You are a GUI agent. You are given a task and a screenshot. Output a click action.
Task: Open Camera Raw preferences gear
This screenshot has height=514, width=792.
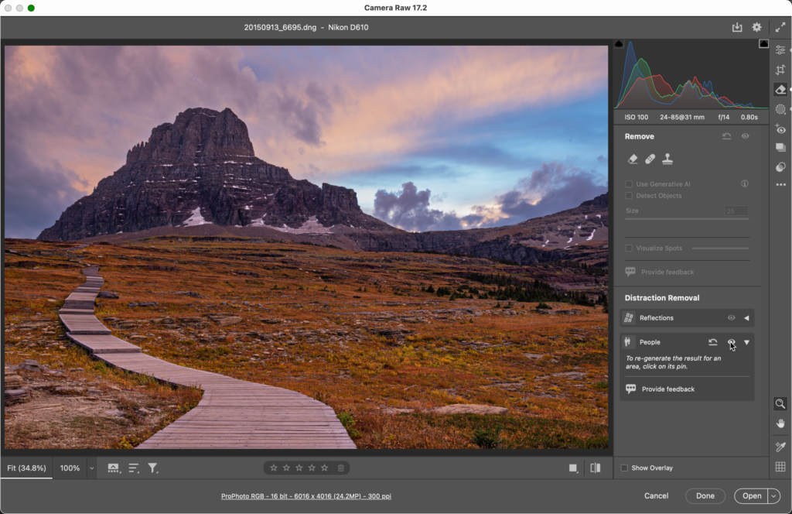click(x=756, y=27)
